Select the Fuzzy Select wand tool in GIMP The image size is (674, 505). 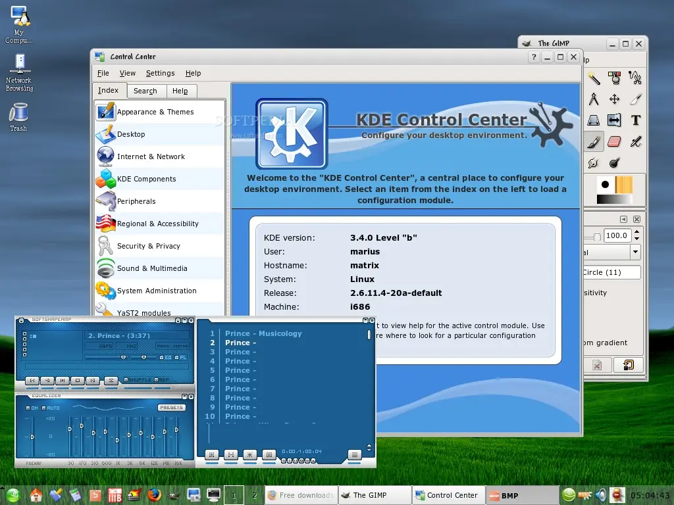[x=594, y=78]
